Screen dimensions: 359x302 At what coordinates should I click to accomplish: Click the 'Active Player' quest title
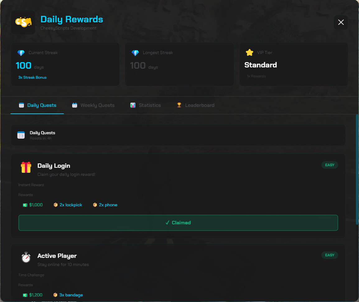pos(57,256)
